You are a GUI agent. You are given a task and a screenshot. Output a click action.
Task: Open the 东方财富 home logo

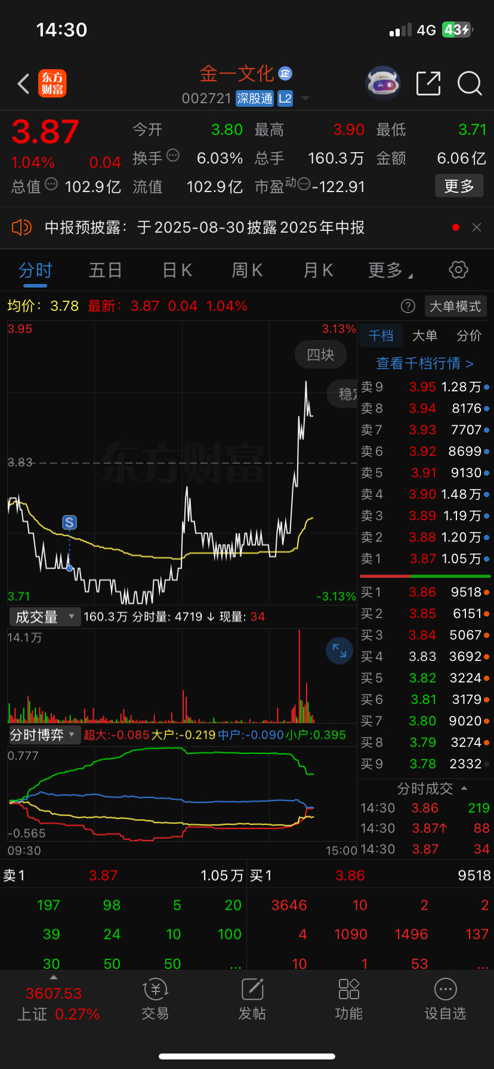pos(53,84)
